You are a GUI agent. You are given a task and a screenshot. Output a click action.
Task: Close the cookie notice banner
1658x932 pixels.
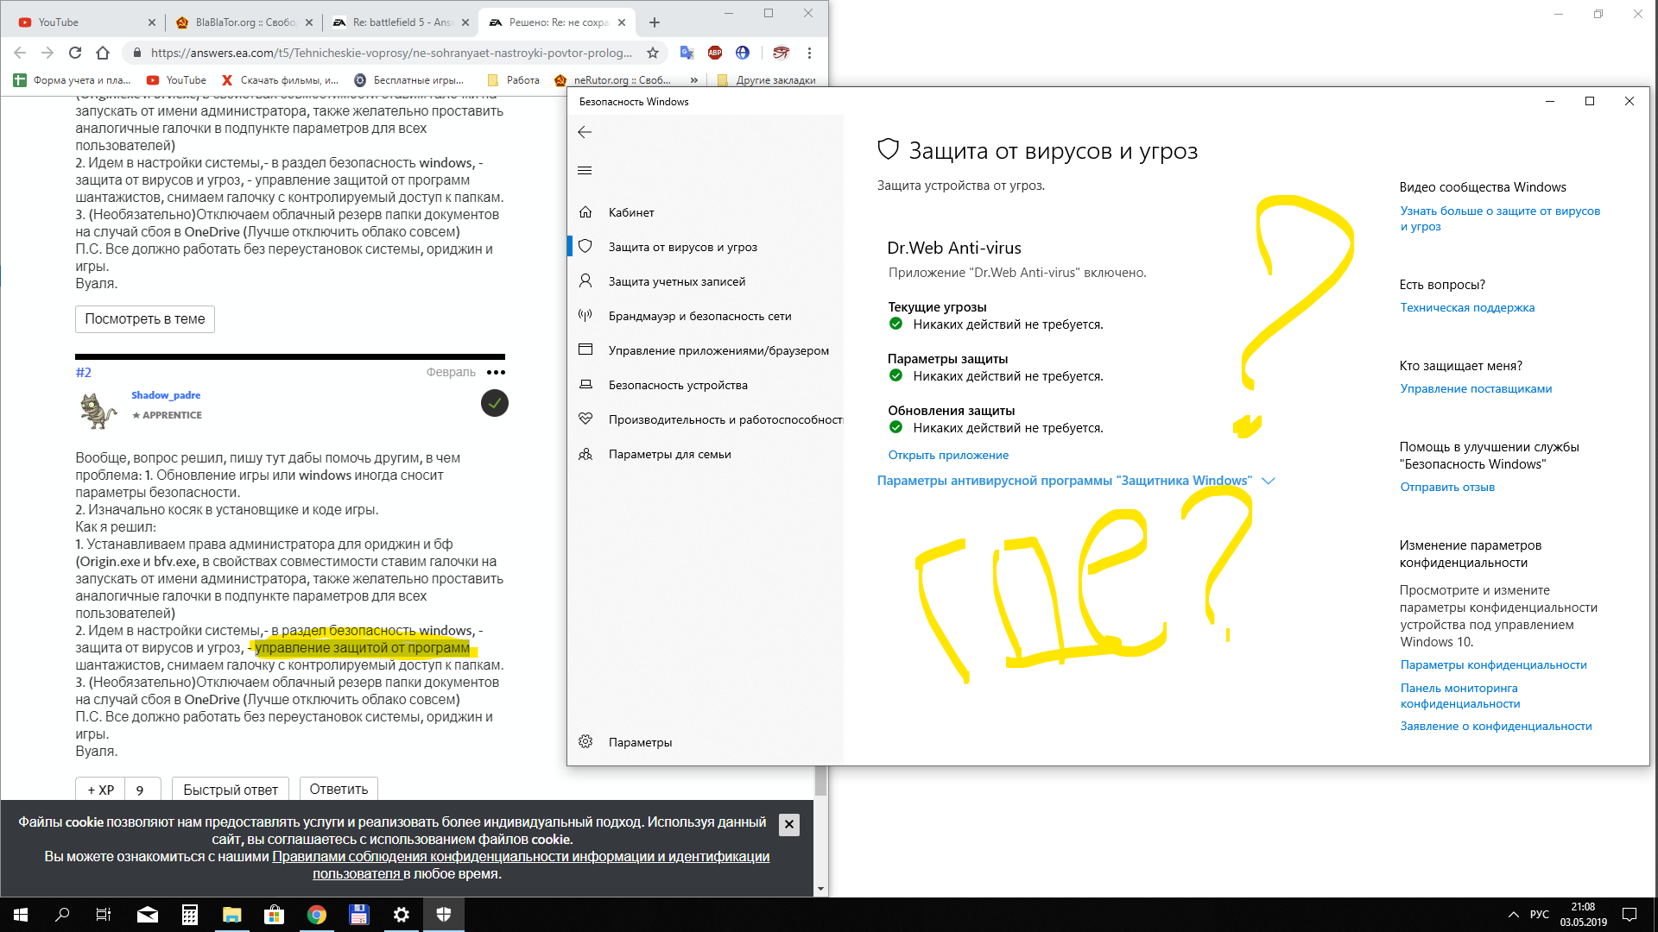tap(788, 824)
